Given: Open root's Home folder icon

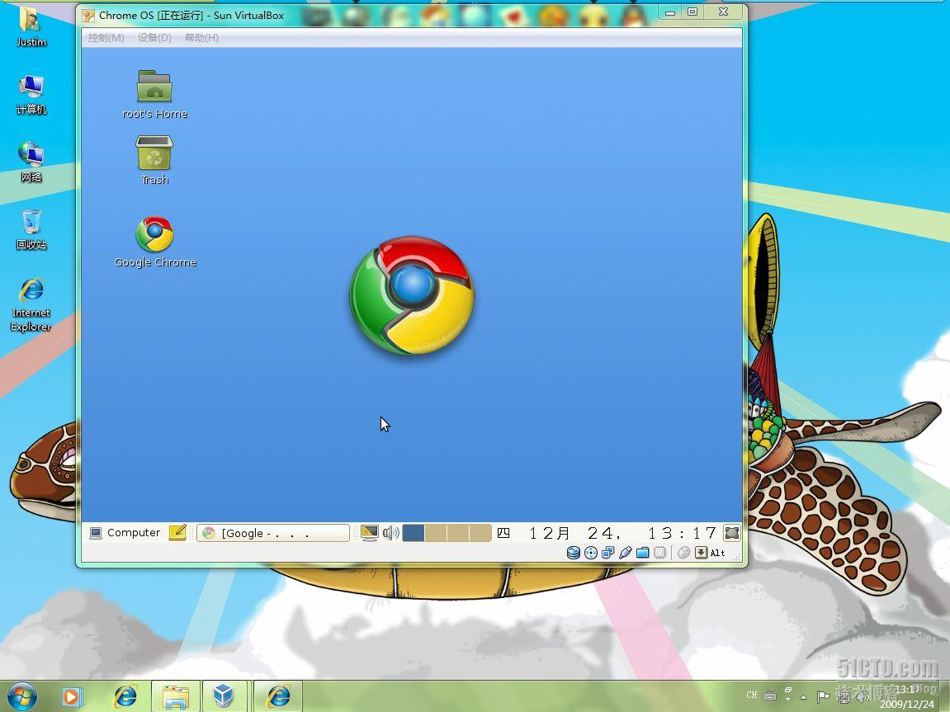Looking at the screenshot, I should click(x=154, y=94).
